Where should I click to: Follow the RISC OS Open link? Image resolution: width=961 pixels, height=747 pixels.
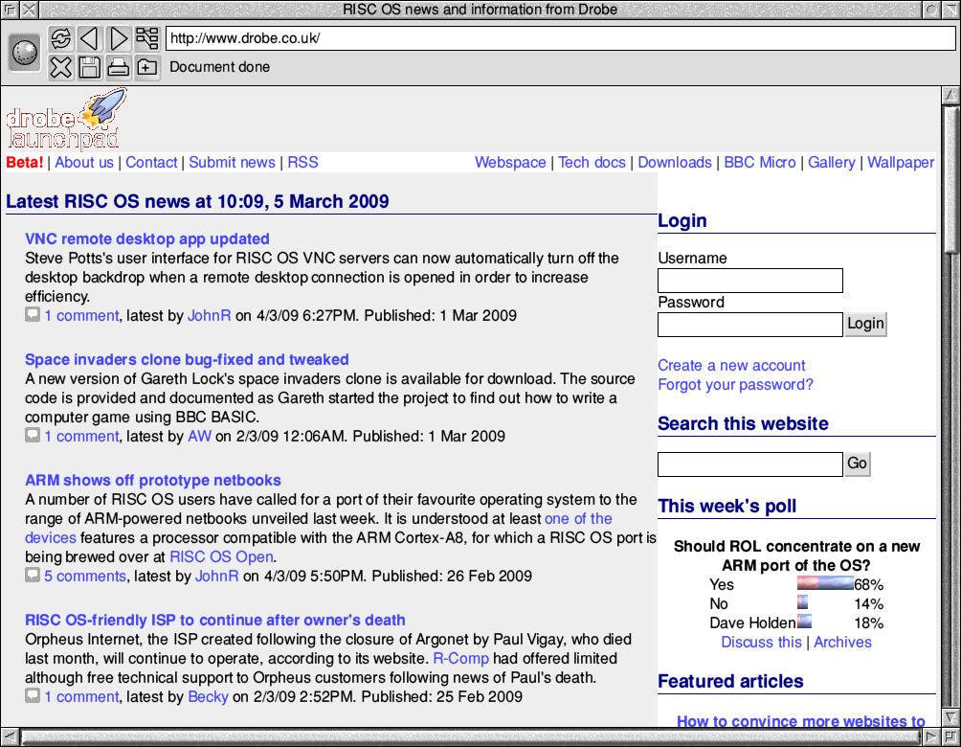[221, 556]
